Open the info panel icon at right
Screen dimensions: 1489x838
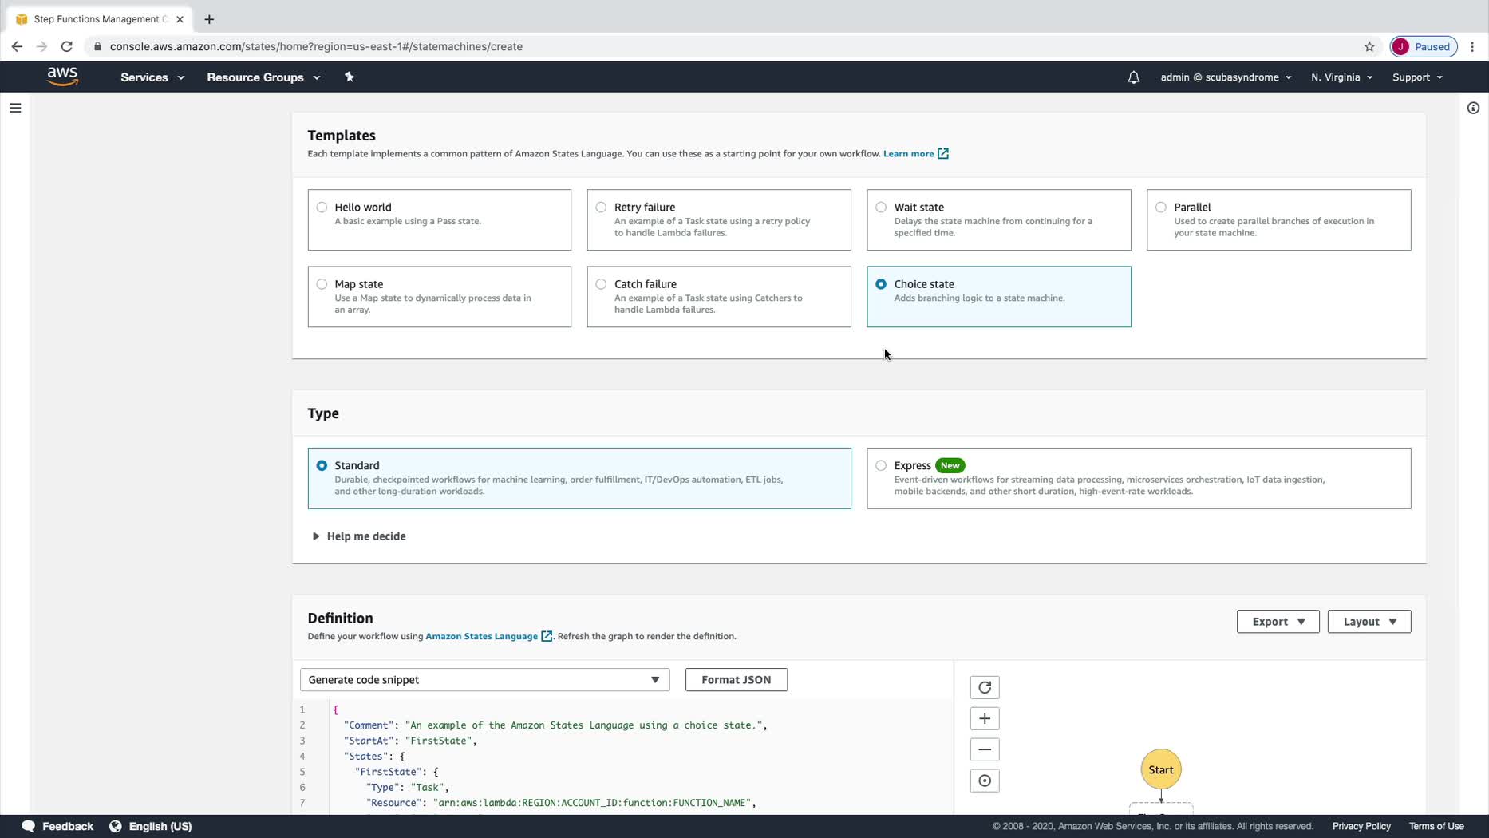click(x=1473, y=108)
